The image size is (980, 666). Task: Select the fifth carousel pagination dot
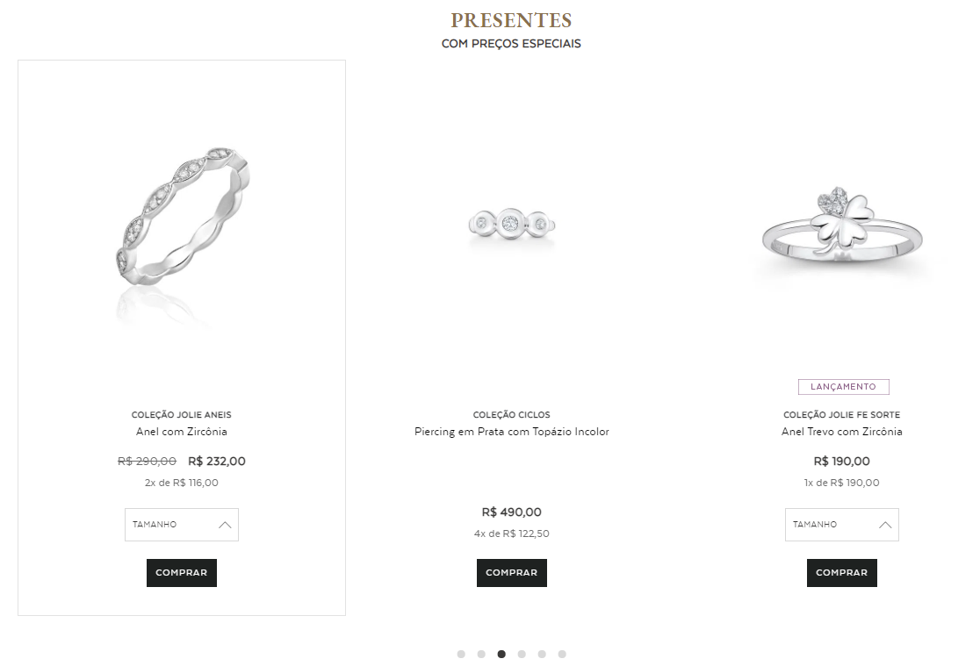click(542, 654)
